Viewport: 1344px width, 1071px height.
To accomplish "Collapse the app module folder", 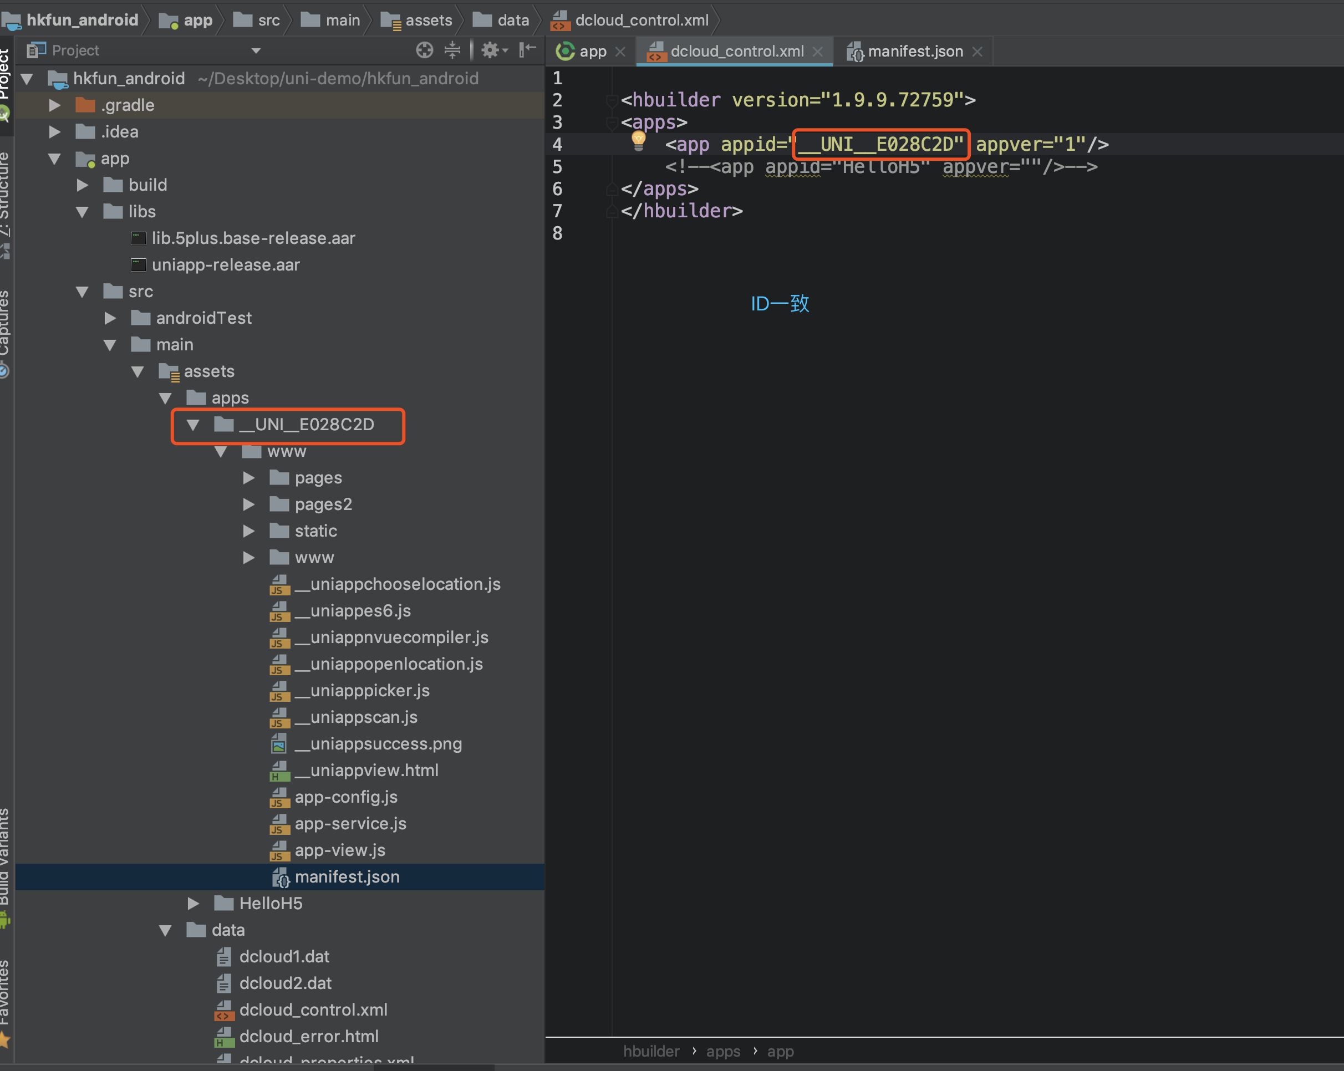I will click(x=54, y=159).
